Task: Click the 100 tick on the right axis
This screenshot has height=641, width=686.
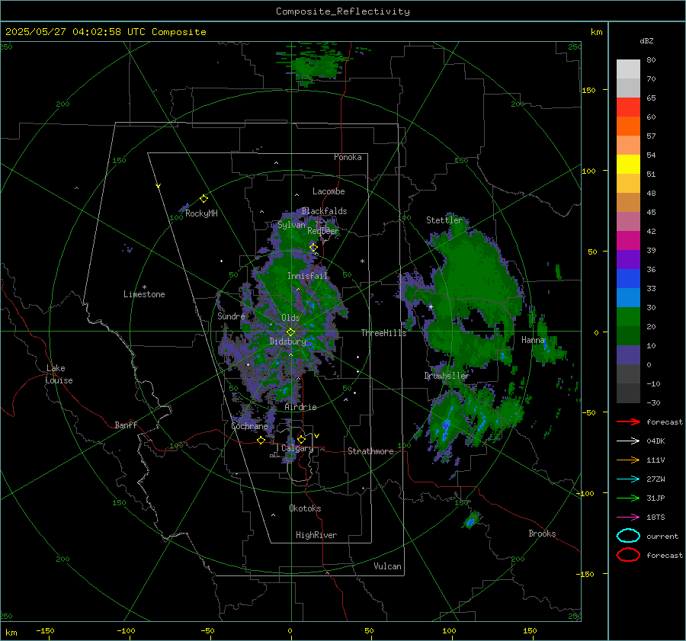Action: point(589,171)
